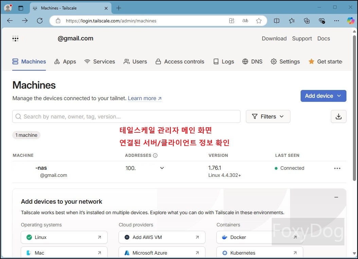The width and height of the screenshot is (358, 259).
Task: Show info for ADDRESSES column
Action: tap(155, 155)
